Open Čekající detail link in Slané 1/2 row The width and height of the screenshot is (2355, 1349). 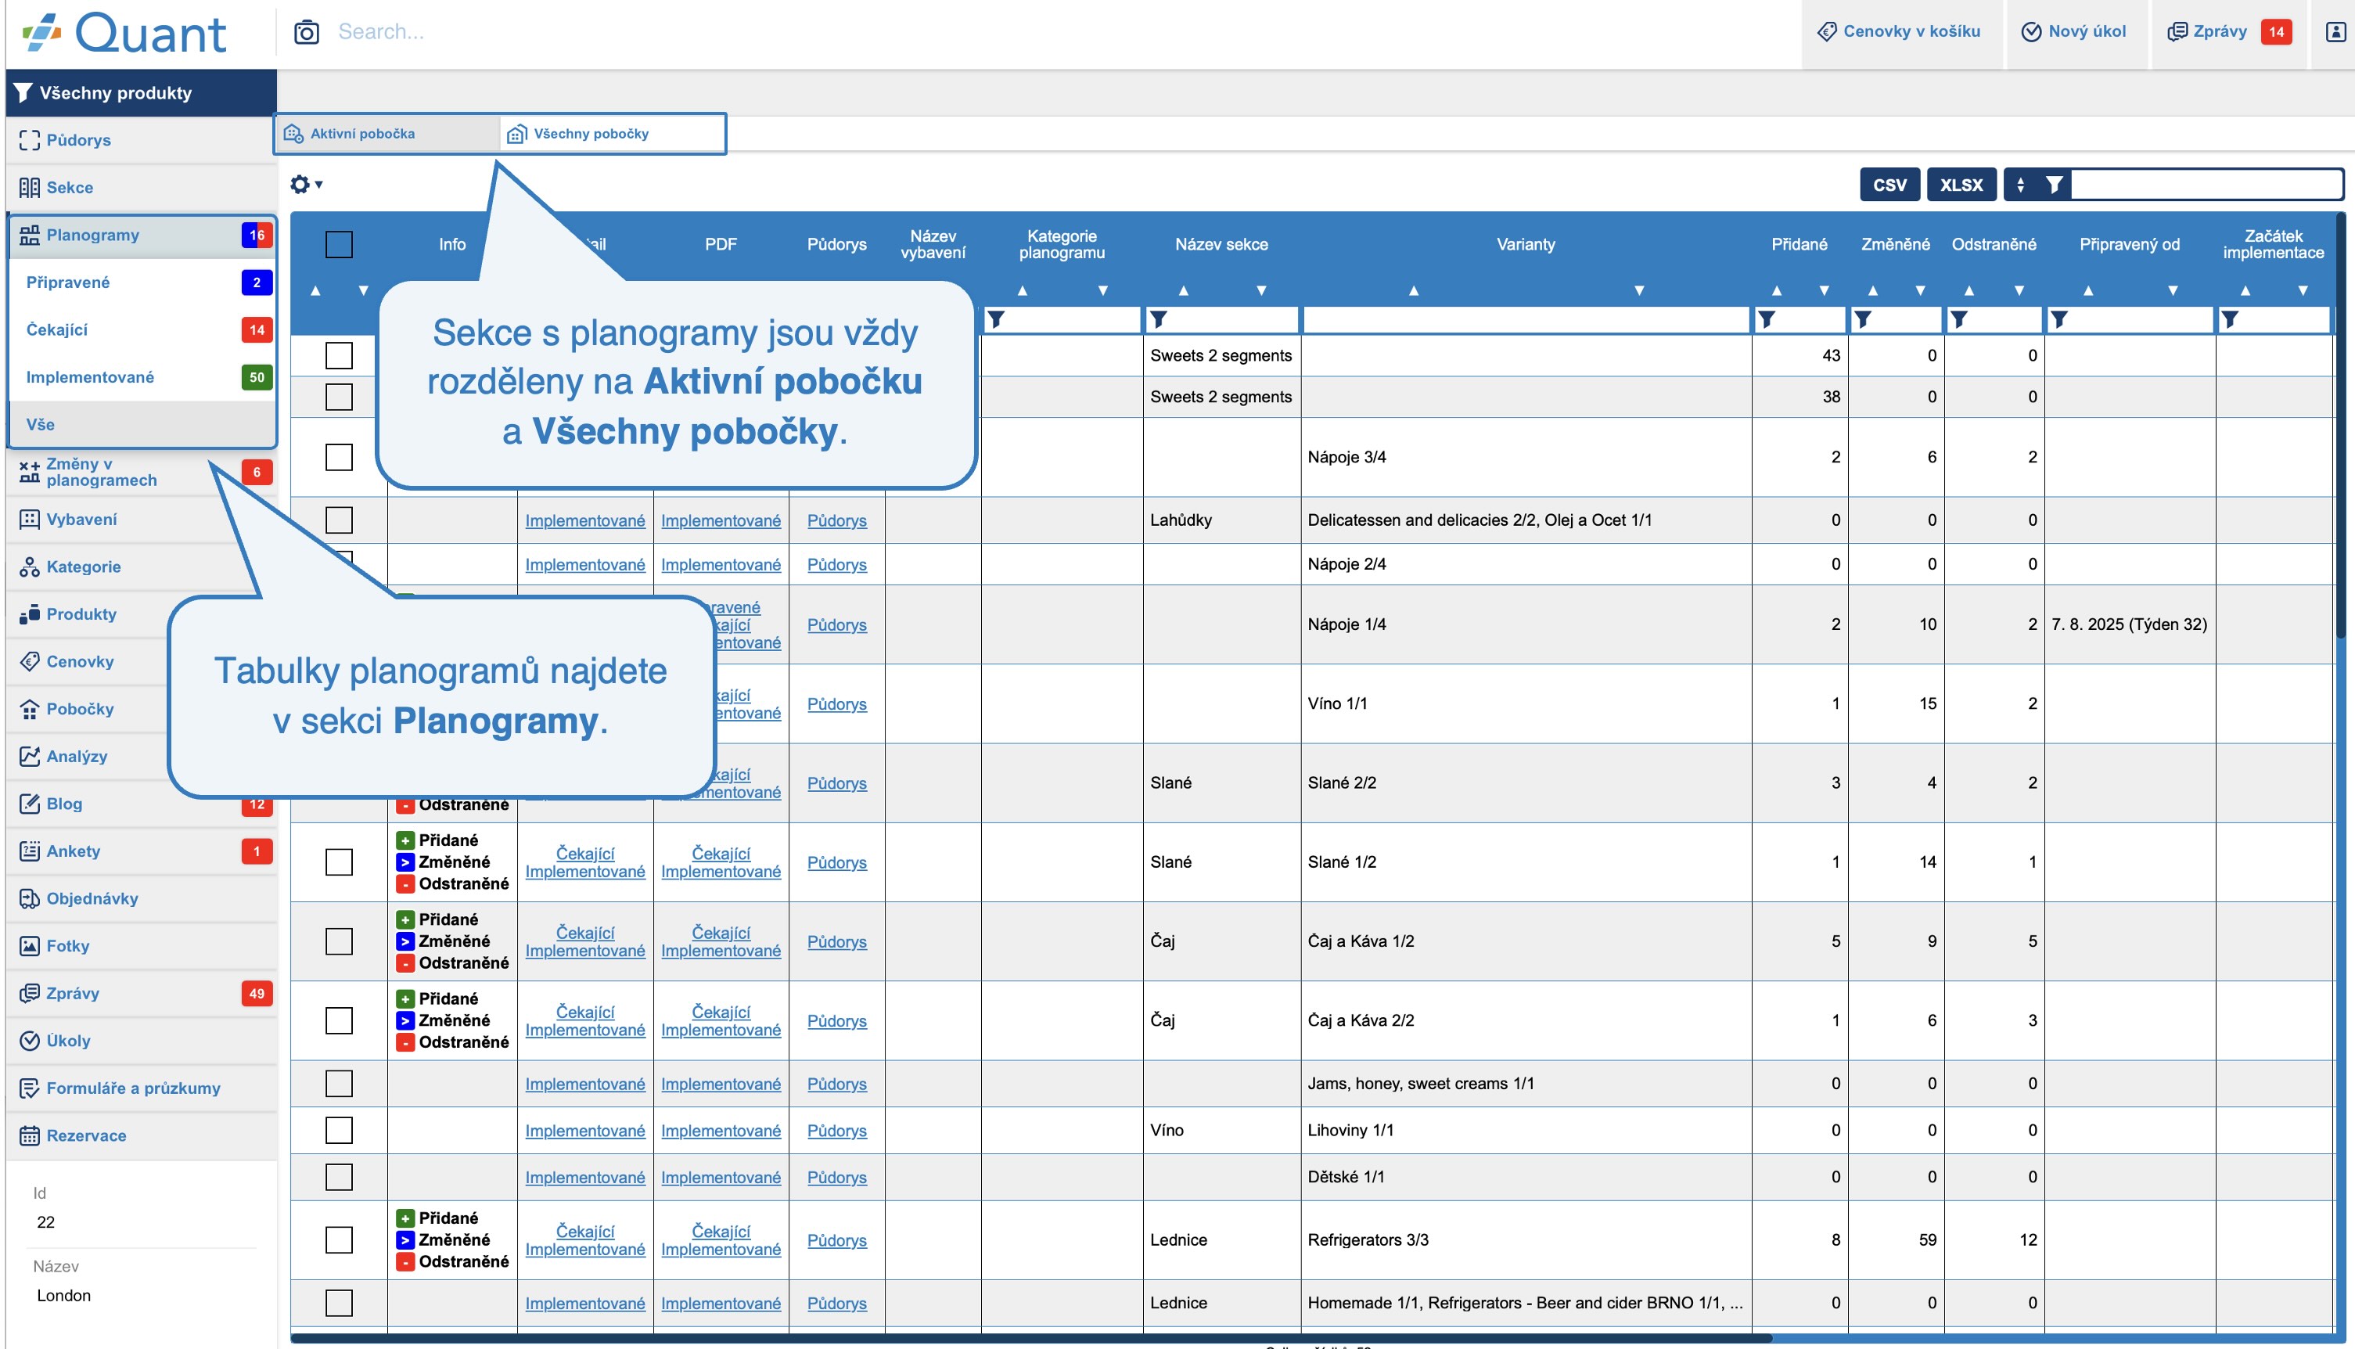[584, 854]
